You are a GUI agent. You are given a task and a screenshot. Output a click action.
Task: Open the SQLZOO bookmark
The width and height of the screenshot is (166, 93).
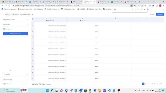pos(81,9)
